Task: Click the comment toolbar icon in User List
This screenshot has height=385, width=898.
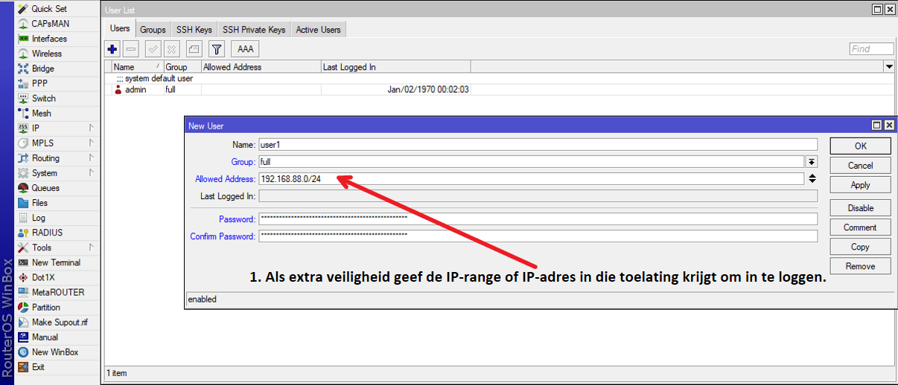Action: point(194,49)
